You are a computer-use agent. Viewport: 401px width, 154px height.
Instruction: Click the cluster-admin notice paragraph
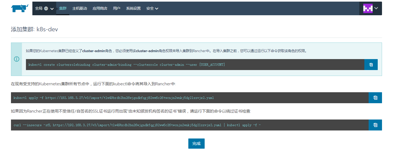pyautogui.click(x=166, y=51)
